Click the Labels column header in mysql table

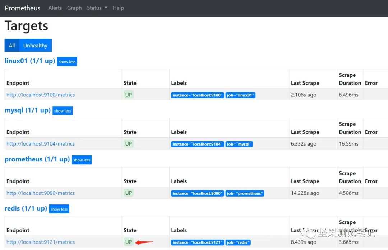[179, 132]
